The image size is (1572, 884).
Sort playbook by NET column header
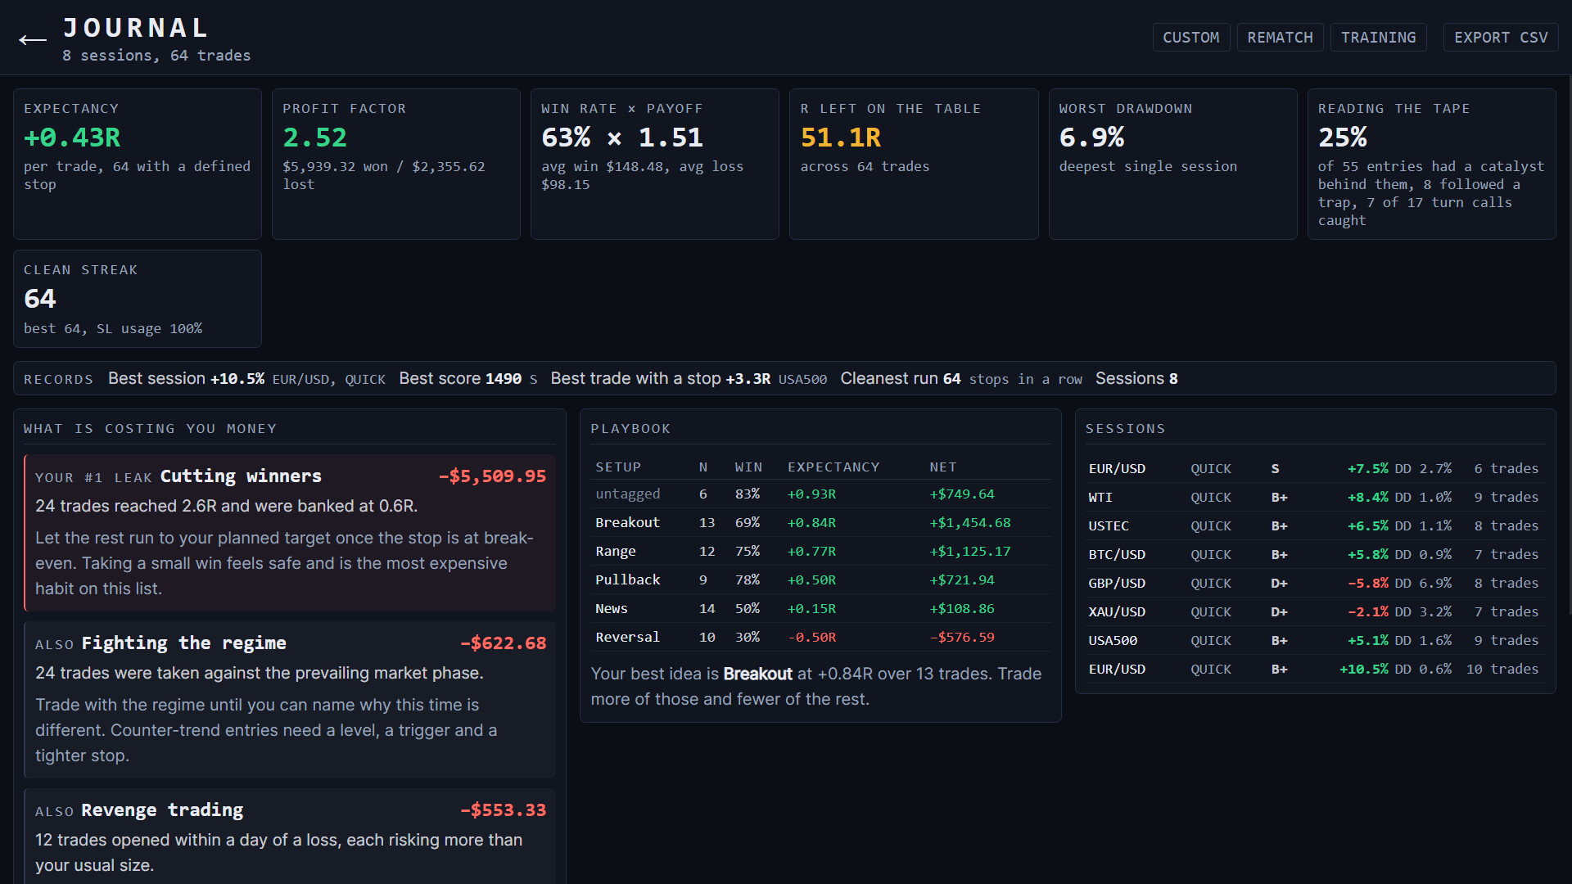943,467
